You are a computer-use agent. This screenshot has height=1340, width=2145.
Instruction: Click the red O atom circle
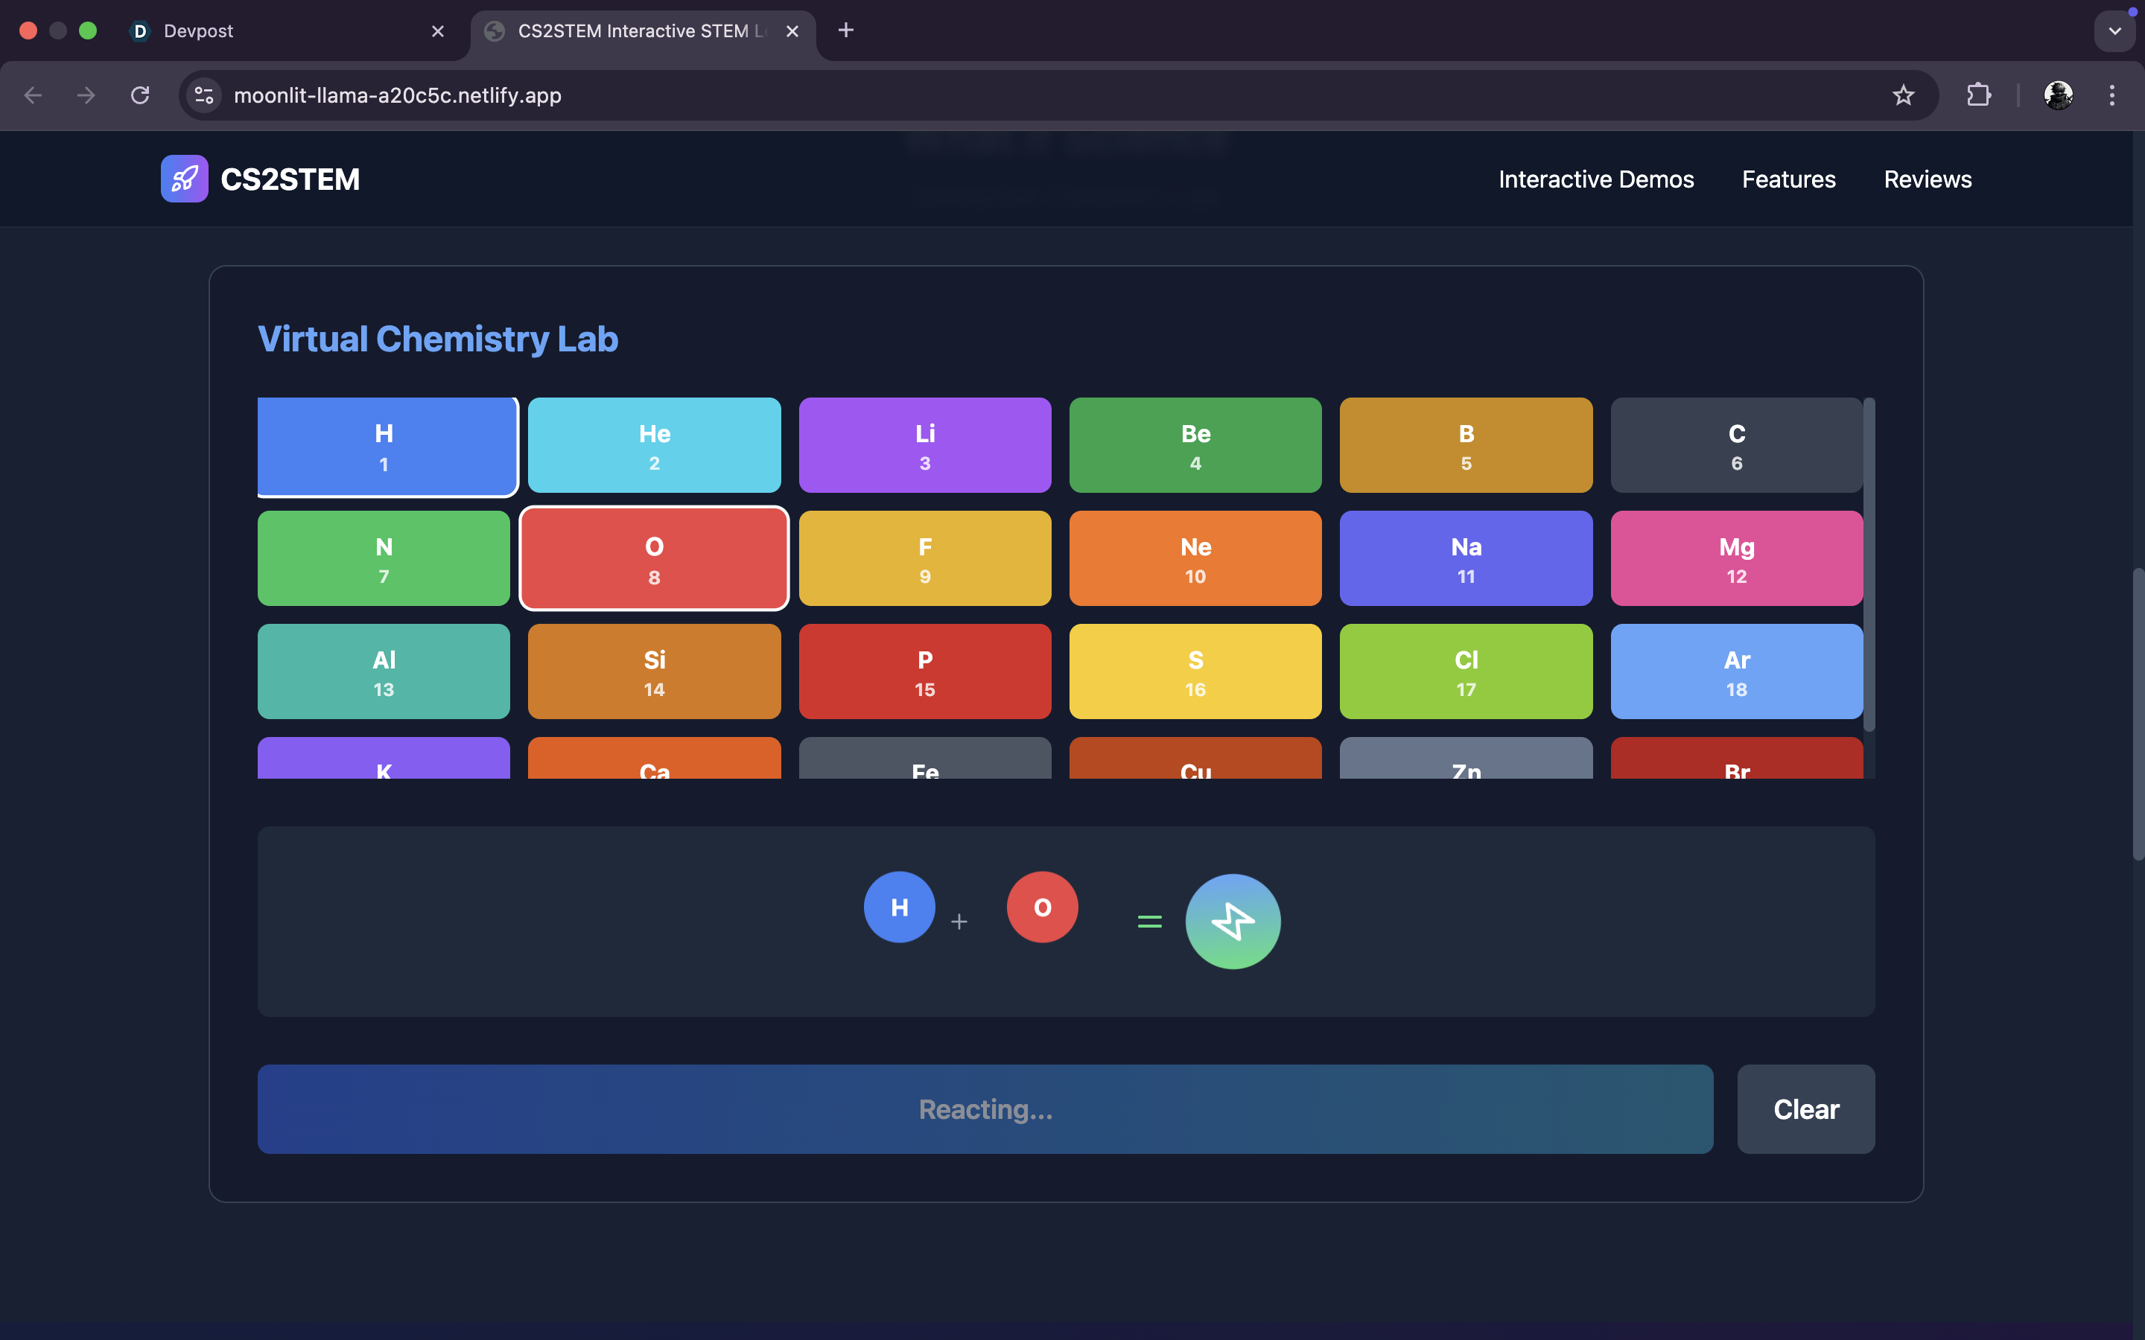coord(1041,907)
